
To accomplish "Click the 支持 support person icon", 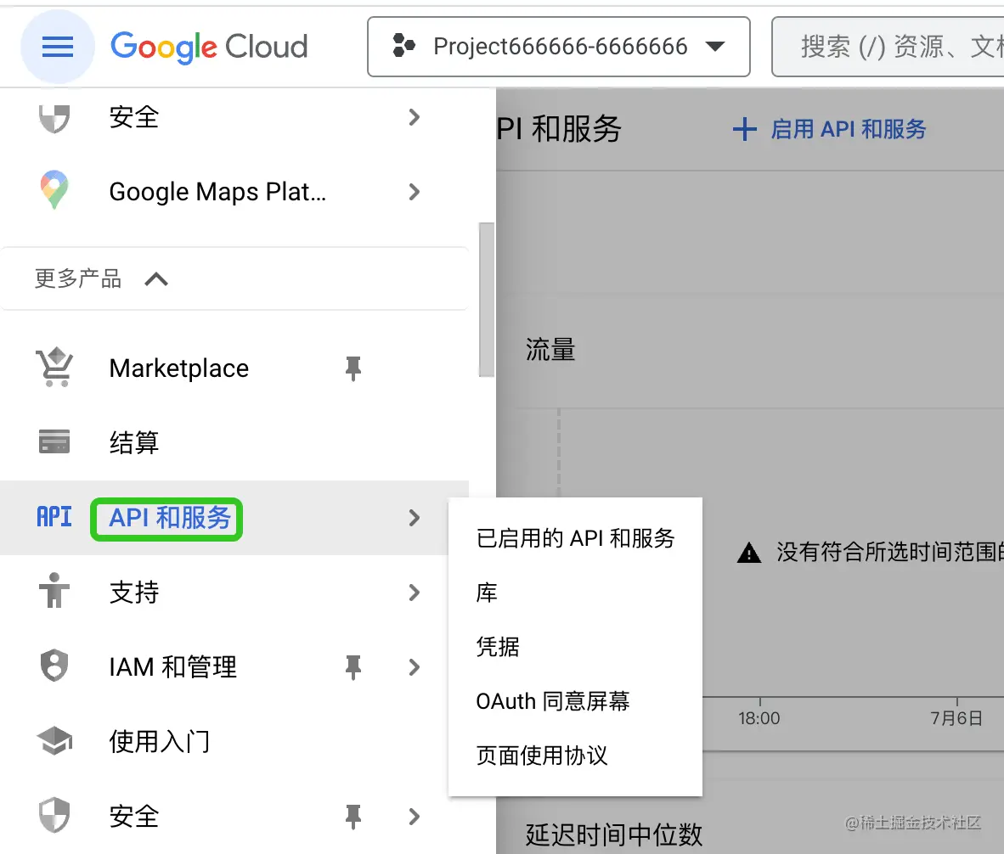I will tap(54, 591).
